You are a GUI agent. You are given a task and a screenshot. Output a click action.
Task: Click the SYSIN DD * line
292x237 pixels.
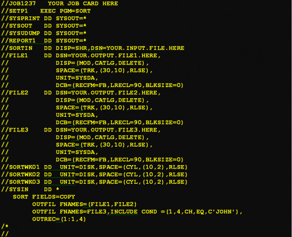pyautogui.click(x=30, y=189)
